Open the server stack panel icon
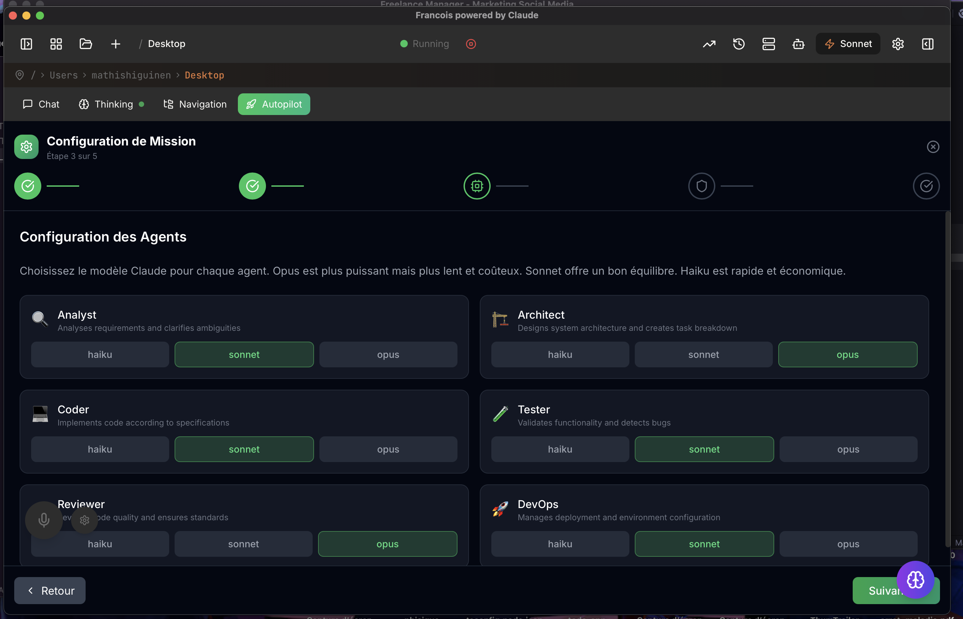This screenshot has width=963, height=619. 768,44
